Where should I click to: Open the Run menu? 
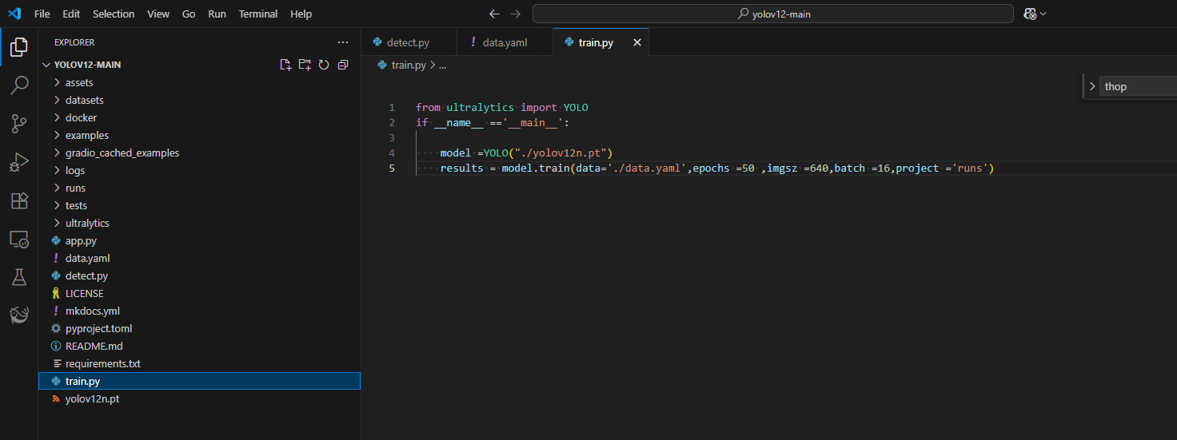pyautogui.click(x=217, y=14)
